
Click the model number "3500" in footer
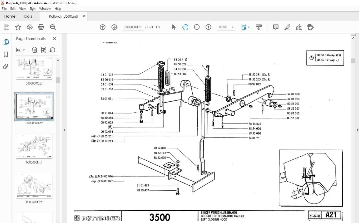tap(160, 217)
